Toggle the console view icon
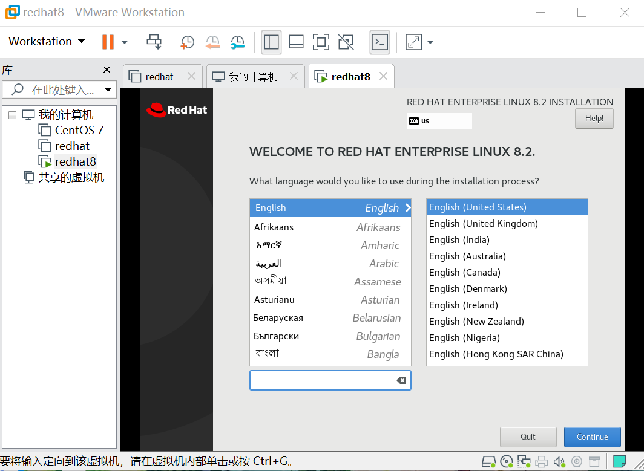This screenshot has width=644, height=471. tap(379, 42)
